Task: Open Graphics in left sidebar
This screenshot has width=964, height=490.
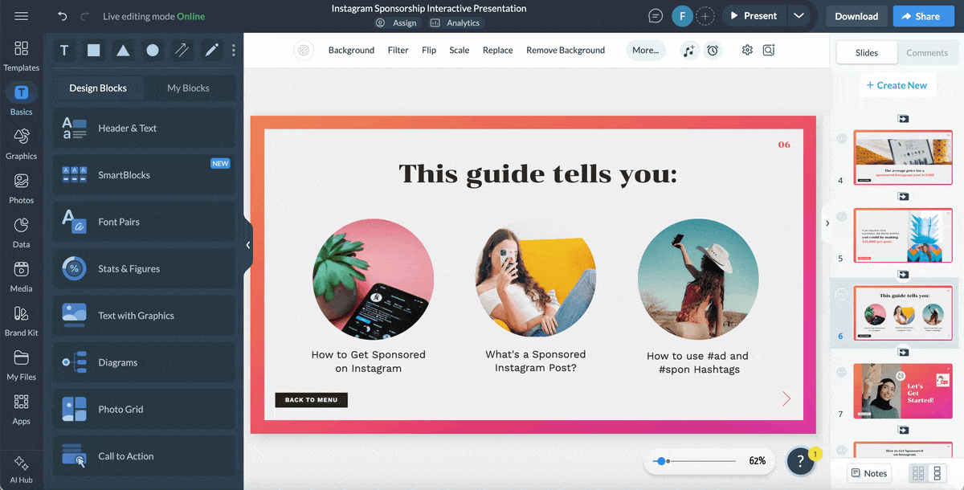Action: point(22,144)
